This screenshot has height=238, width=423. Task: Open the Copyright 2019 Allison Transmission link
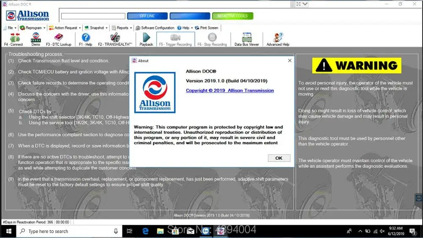click(x=230, y=90)
